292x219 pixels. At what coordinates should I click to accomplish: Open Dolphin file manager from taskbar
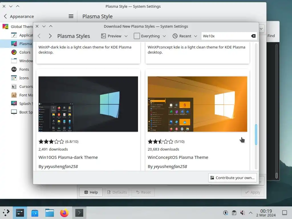[50, 213]
